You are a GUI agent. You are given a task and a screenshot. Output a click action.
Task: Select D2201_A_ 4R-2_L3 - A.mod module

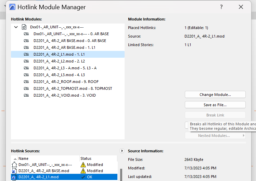tap(65, 68)
